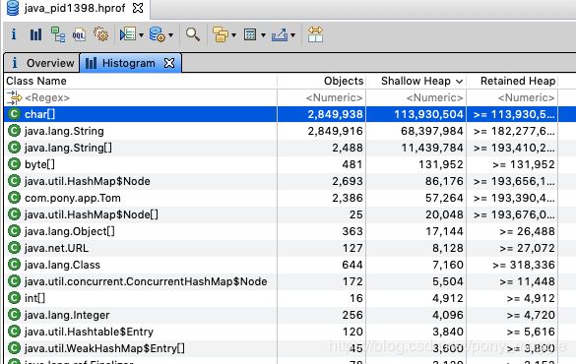The image size is (576, 364).
Task: Click the Open Query Browser icon
Action: [x=158, y=34]
